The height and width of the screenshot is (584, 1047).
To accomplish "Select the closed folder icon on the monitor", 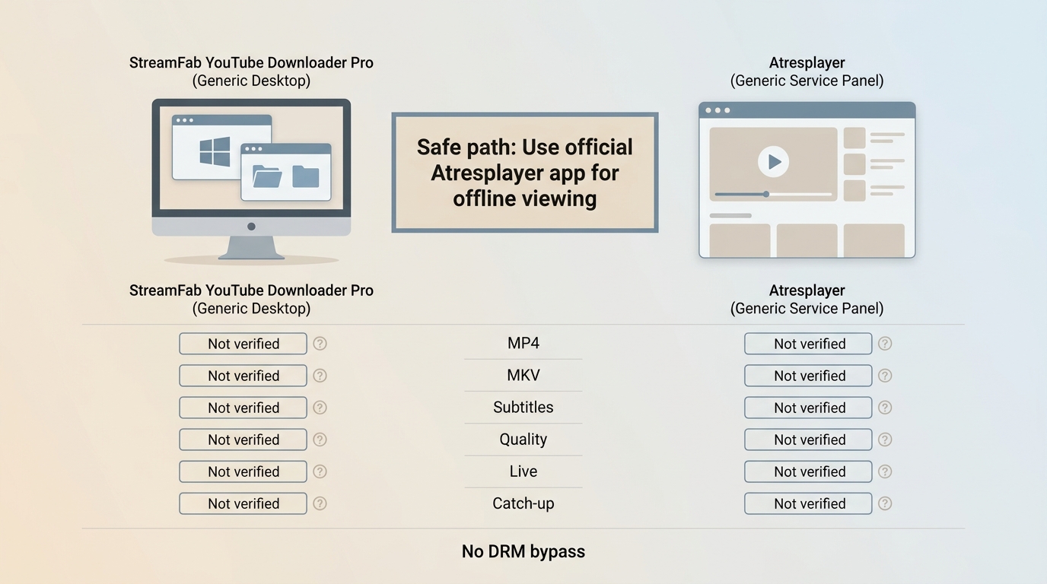I will (306, 176).
